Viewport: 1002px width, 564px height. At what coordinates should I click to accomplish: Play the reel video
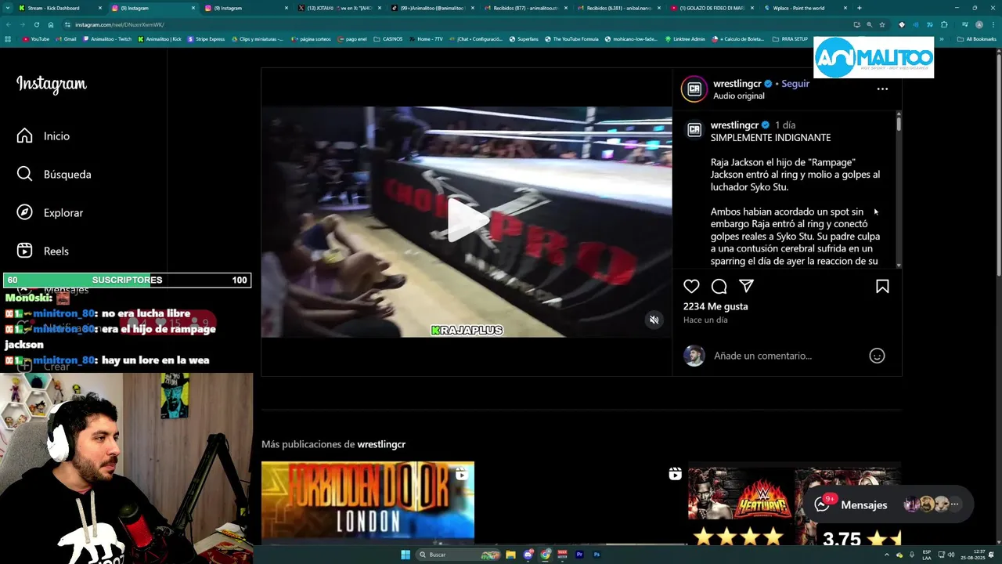467,221
